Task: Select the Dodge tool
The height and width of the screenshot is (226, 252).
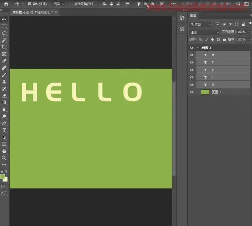Action: coord(4,116)
